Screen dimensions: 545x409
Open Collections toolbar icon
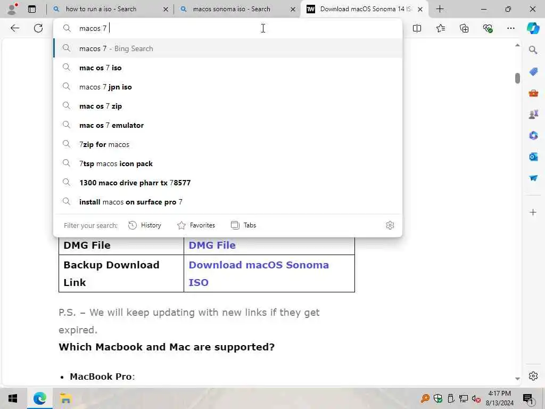click(464, 28)
